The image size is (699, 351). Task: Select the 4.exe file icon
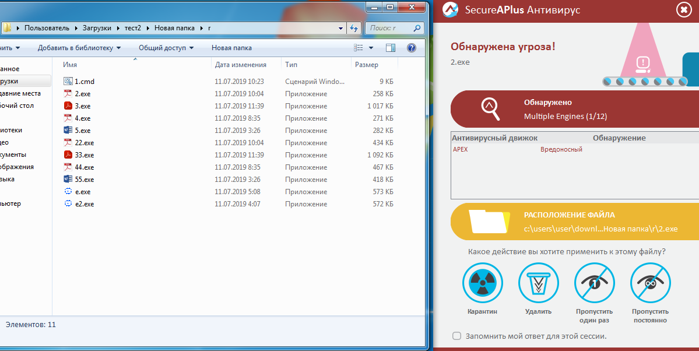tap(68, 118)
